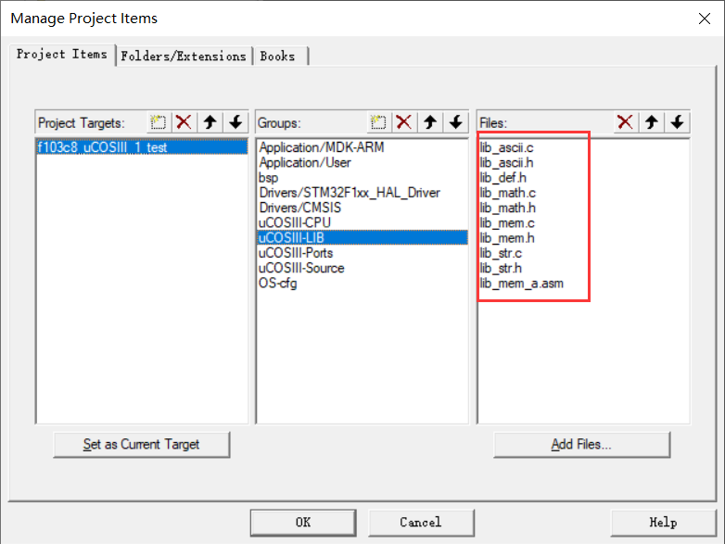This screenshot has height=544, width=725.
Task: Select the uCOSIII-Source group
Action: click(x=362, y=268)
